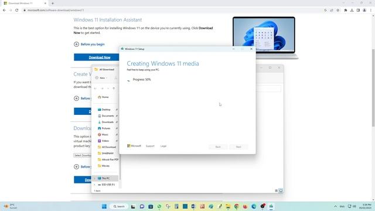Click 'Creating Windows 11 media' heading
Image resolution: width=375 pixels, height=211 pixels.
tap(163, 64)
